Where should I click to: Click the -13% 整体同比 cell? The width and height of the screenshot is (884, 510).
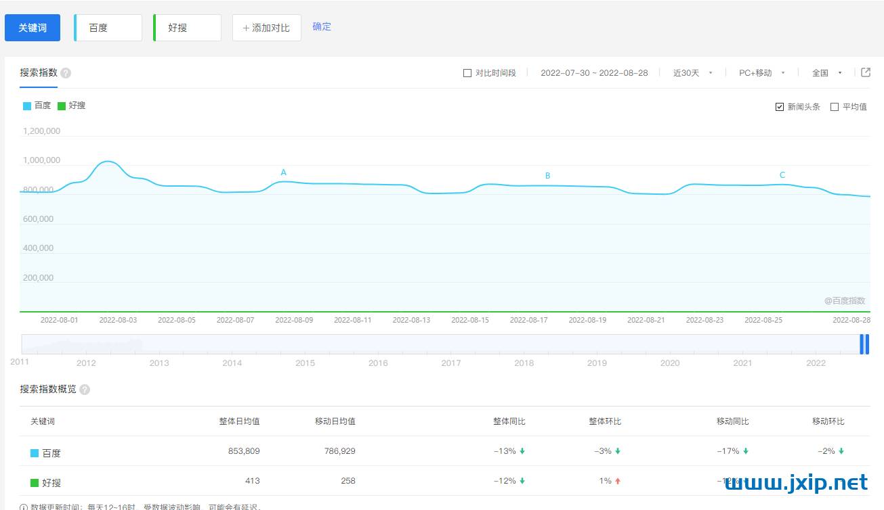click(x=509, y=451)
